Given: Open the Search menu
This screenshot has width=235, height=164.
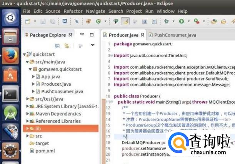Looking at the screenshot, I should pyautogui.click(x=116, y=11).
